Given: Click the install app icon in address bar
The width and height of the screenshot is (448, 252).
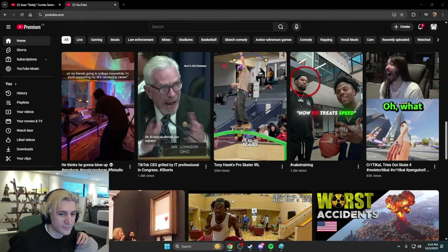Looking at the screenshot, I should (394, 15).
